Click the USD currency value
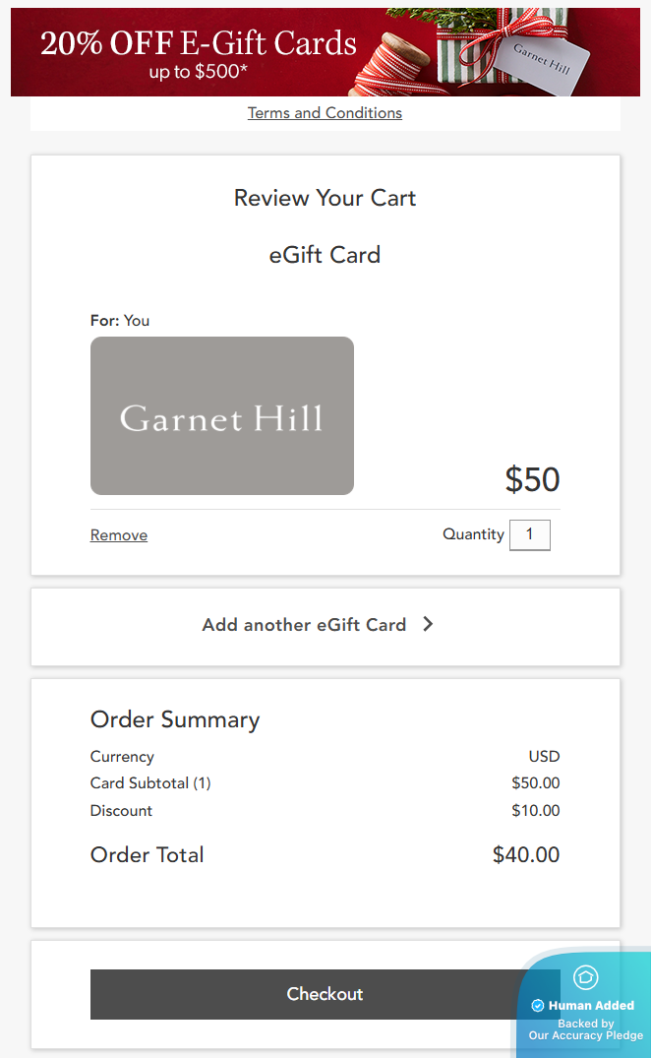Viewport: 651px width, 1058px height. tap(544, 757)
